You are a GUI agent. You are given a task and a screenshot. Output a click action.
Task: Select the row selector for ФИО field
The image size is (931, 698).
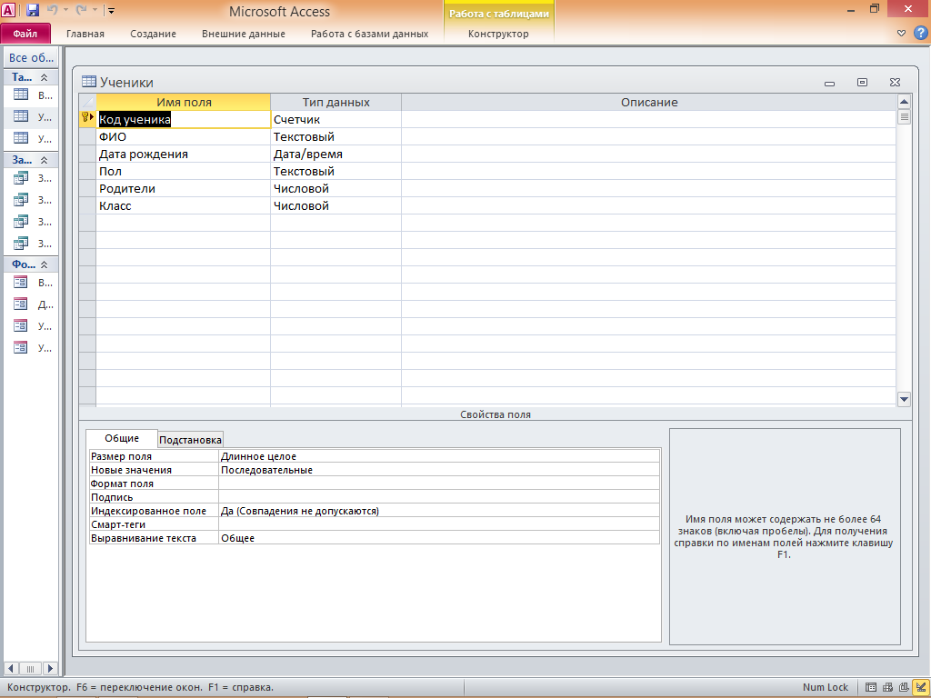[x=87, y=136]
